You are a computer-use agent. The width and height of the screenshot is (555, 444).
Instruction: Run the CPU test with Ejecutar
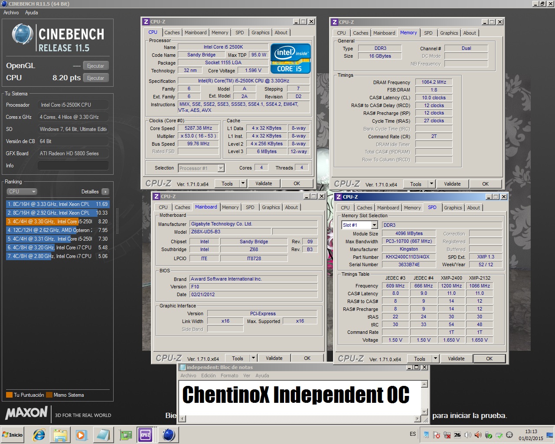click(x=95, y=78)
